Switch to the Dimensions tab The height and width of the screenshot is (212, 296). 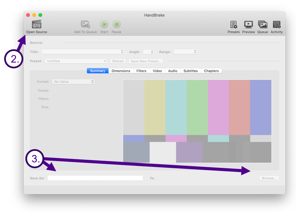[121, 71]
